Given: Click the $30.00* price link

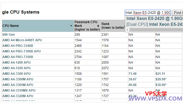Looking at the screenshot, I should [161, 85].
